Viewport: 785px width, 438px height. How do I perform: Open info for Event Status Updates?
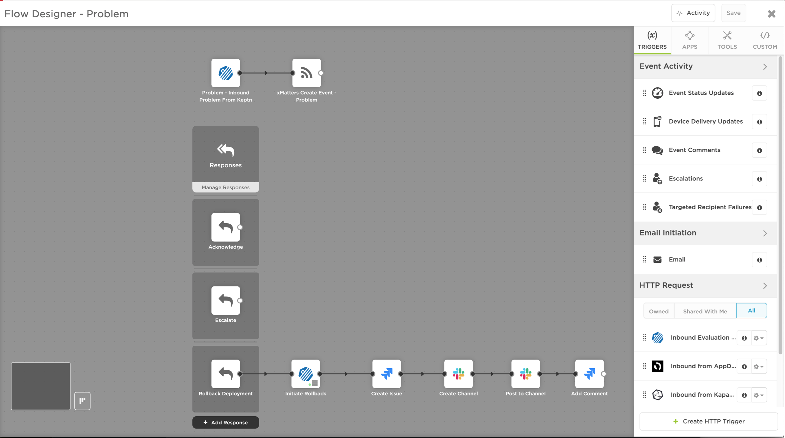click(759, 93)
